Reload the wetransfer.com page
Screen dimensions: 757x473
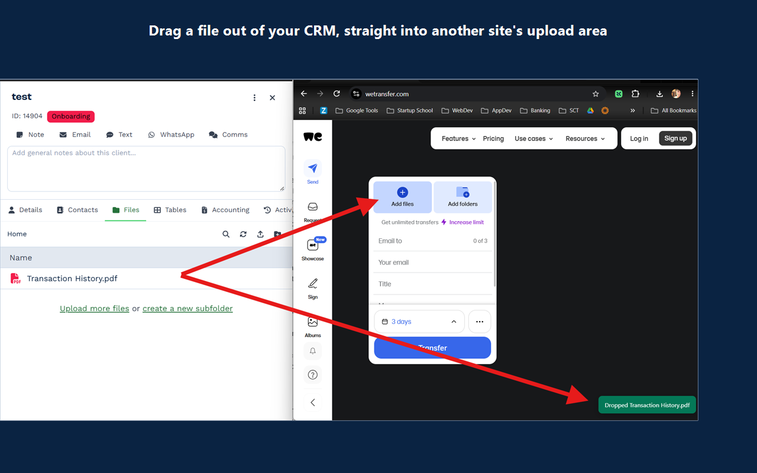point(337,93)
